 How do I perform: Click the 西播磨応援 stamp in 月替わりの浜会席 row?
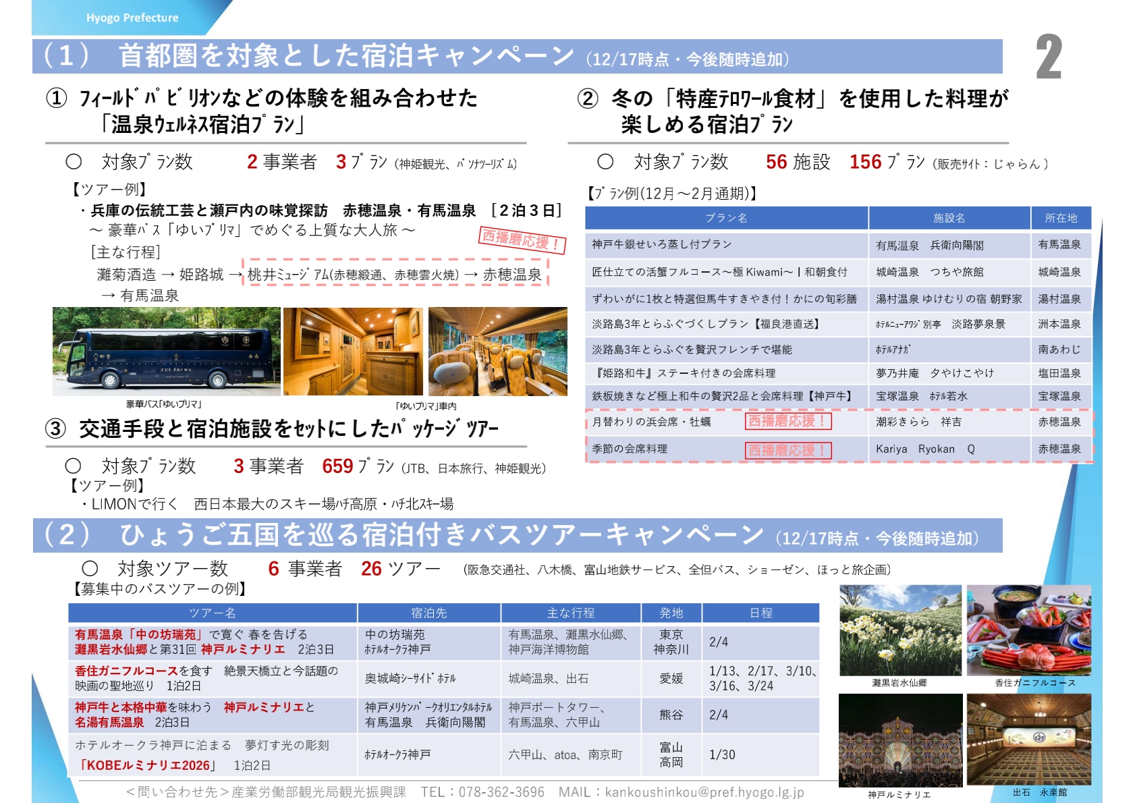787,421
